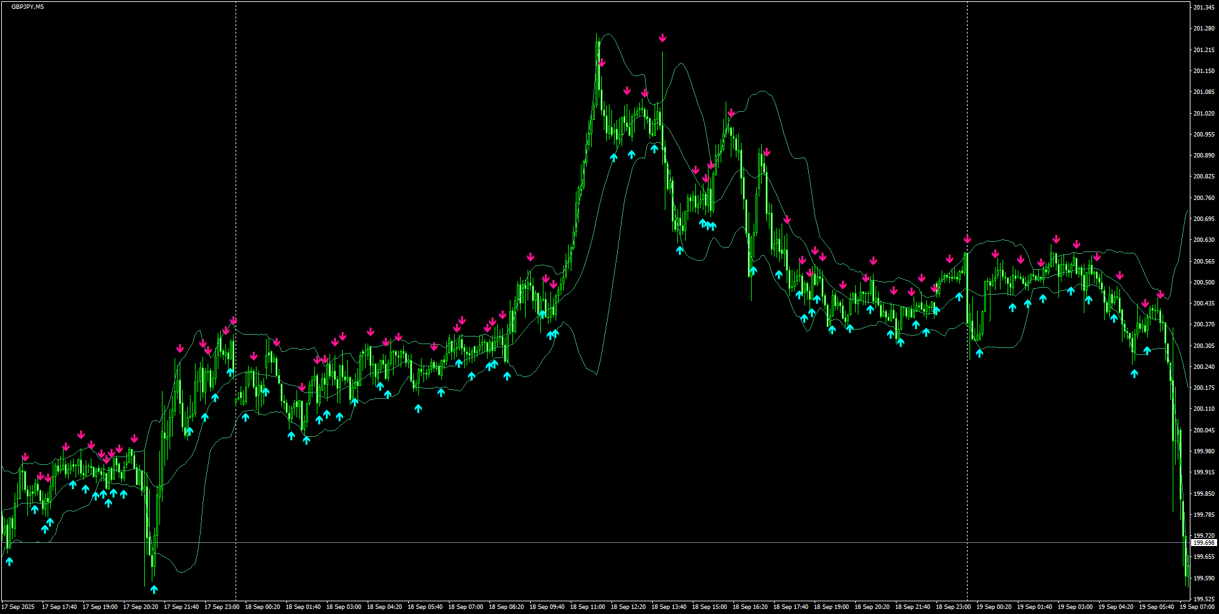Viewport: 1219px width, 614px height.
Task: Click the 18 Sep 19:00 time label
Action: 831,607
